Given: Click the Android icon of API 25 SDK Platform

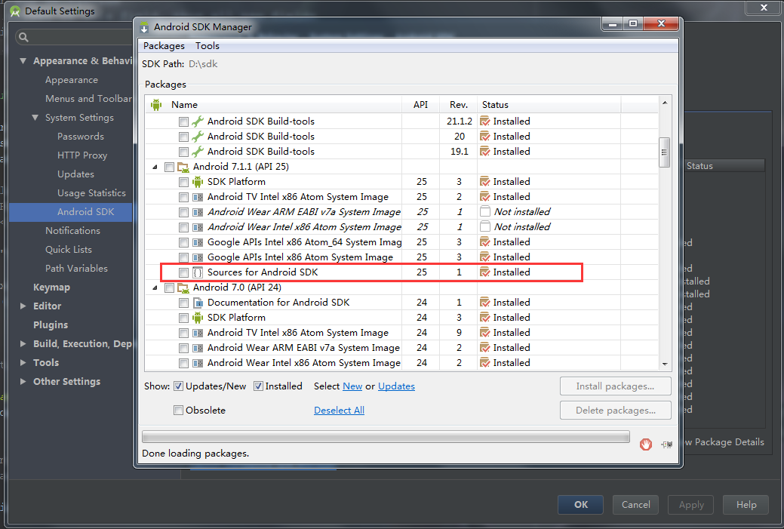Looking at the screenshot, I should (198, 182).
